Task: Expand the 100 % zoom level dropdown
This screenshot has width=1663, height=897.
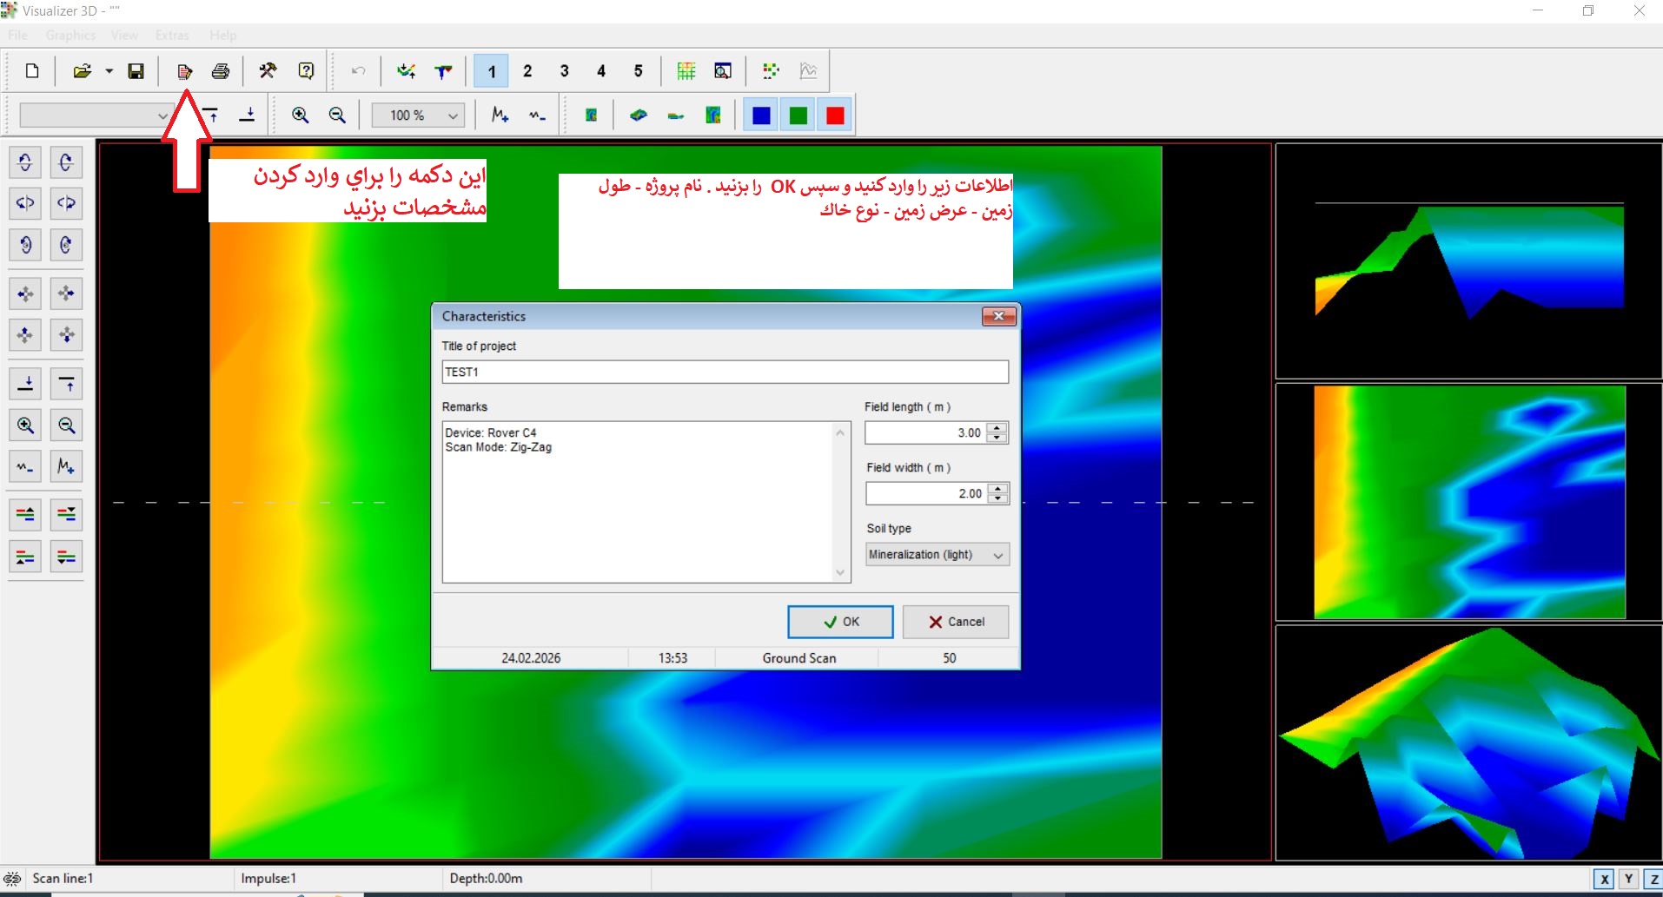Action: coord(453,115)
